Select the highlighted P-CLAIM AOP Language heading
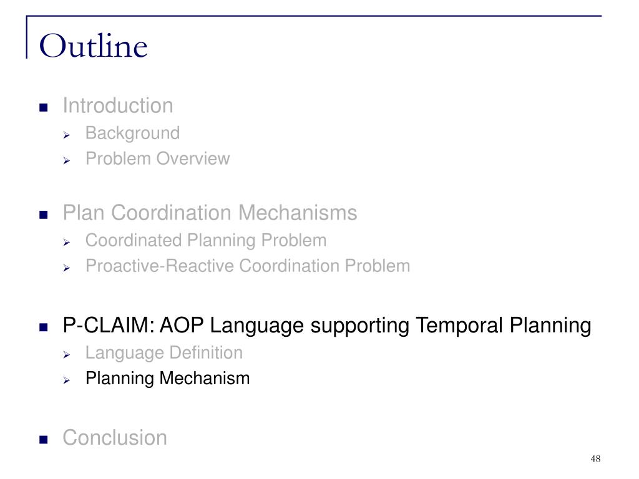The width and height of the screenshot is (639, 479). tap(327, 326)
